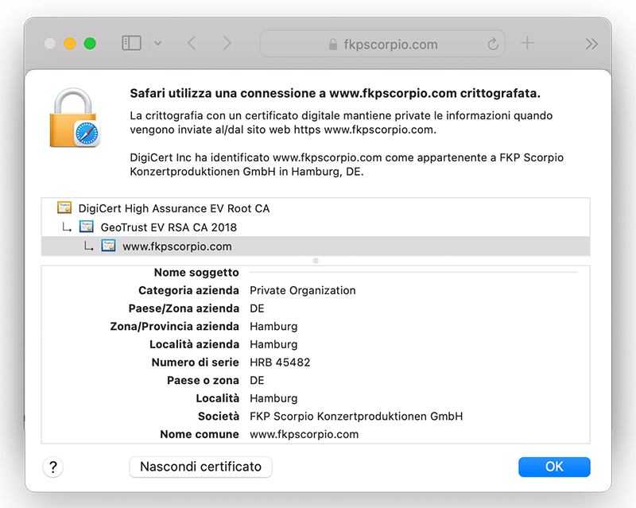The height and width of the screenshot is (508, 636).
Task: Click the Società label
Action: coord(218,417)
